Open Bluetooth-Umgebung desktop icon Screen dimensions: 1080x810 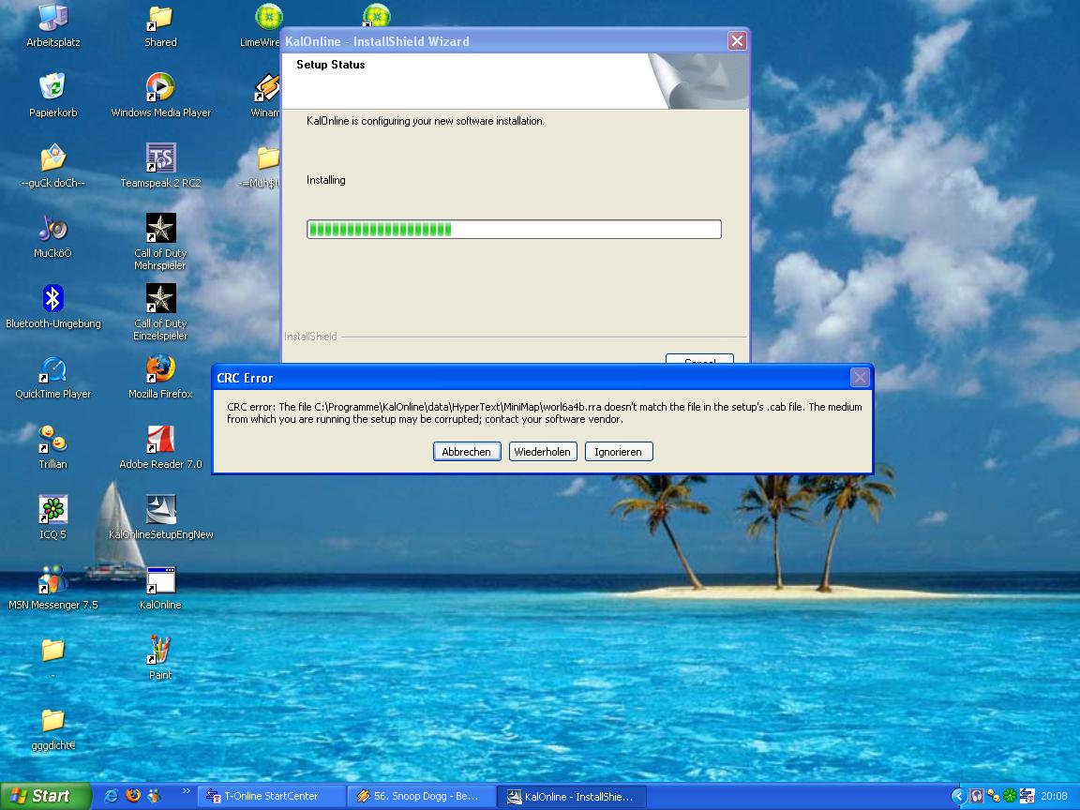[53, 307]
